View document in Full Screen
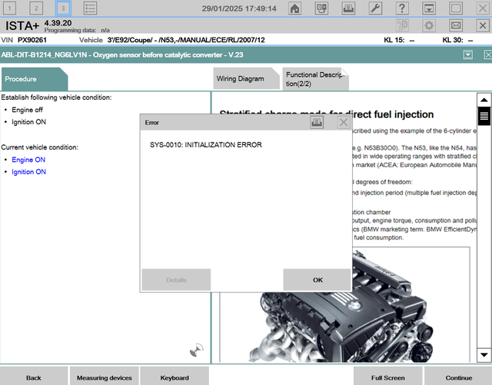The width and height of the screenshot is (492, 385). [x=387, y=377]
